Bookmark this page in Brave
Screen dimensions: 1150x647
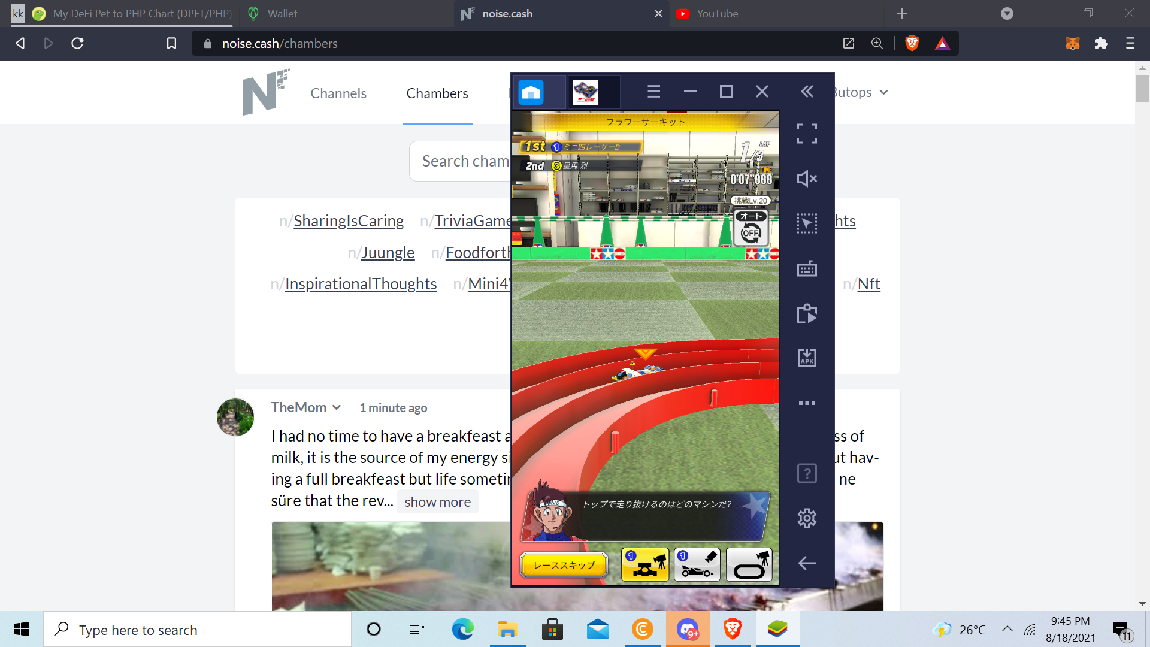pyautogui.click(x=171, y=43)
